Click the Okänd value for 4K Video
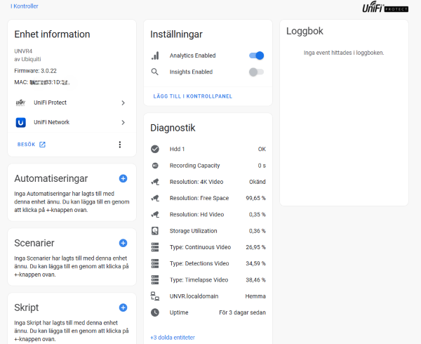The height and width of the screenshot is (344, 421). pyautogui.click(x=258, y=182)
